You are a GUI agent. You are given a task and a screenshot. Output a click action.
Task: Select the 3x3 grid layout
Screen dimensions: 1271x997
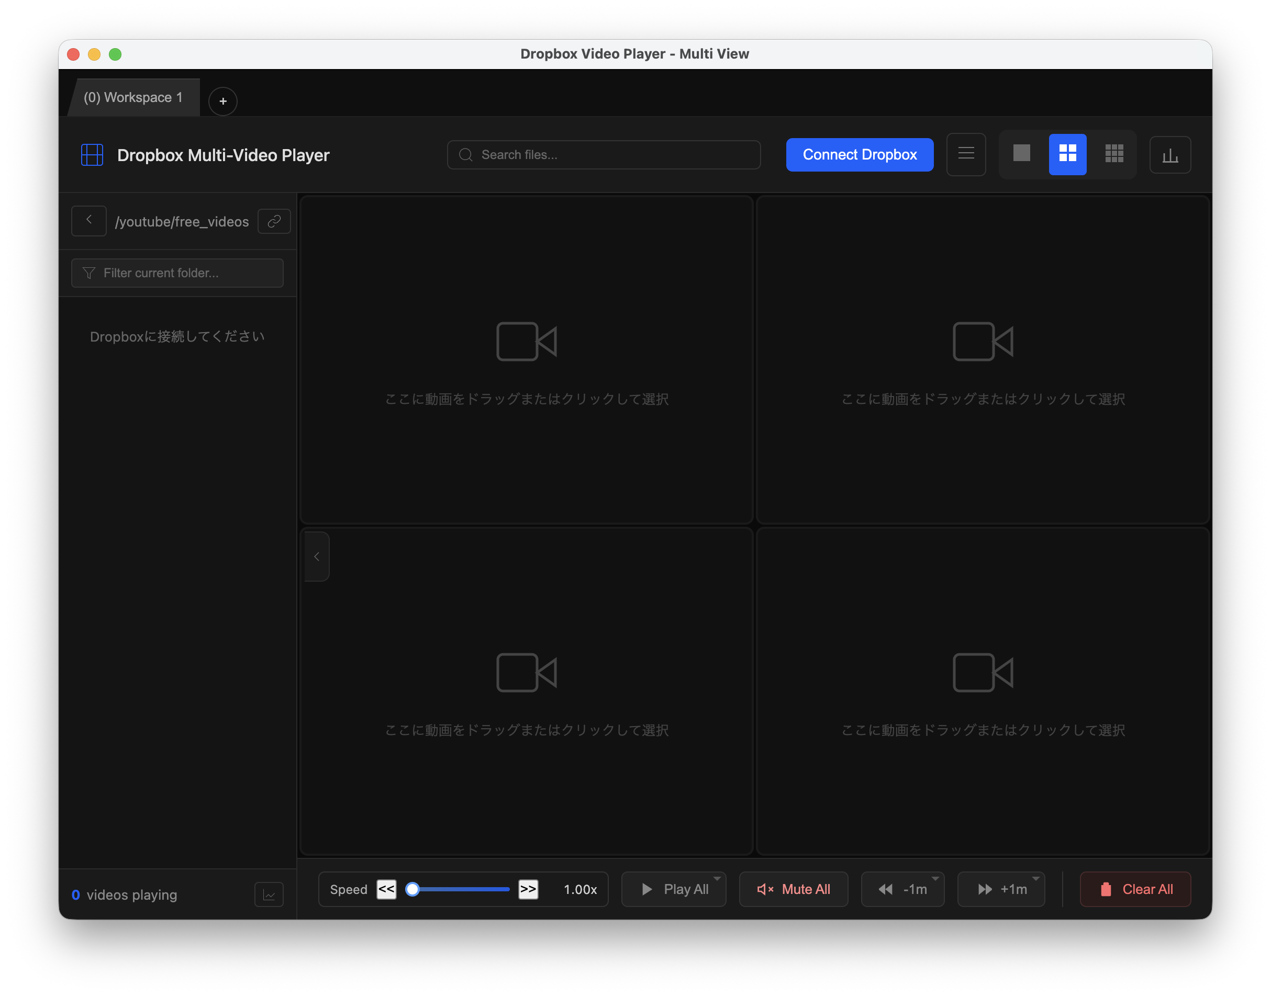point(1114,153)
